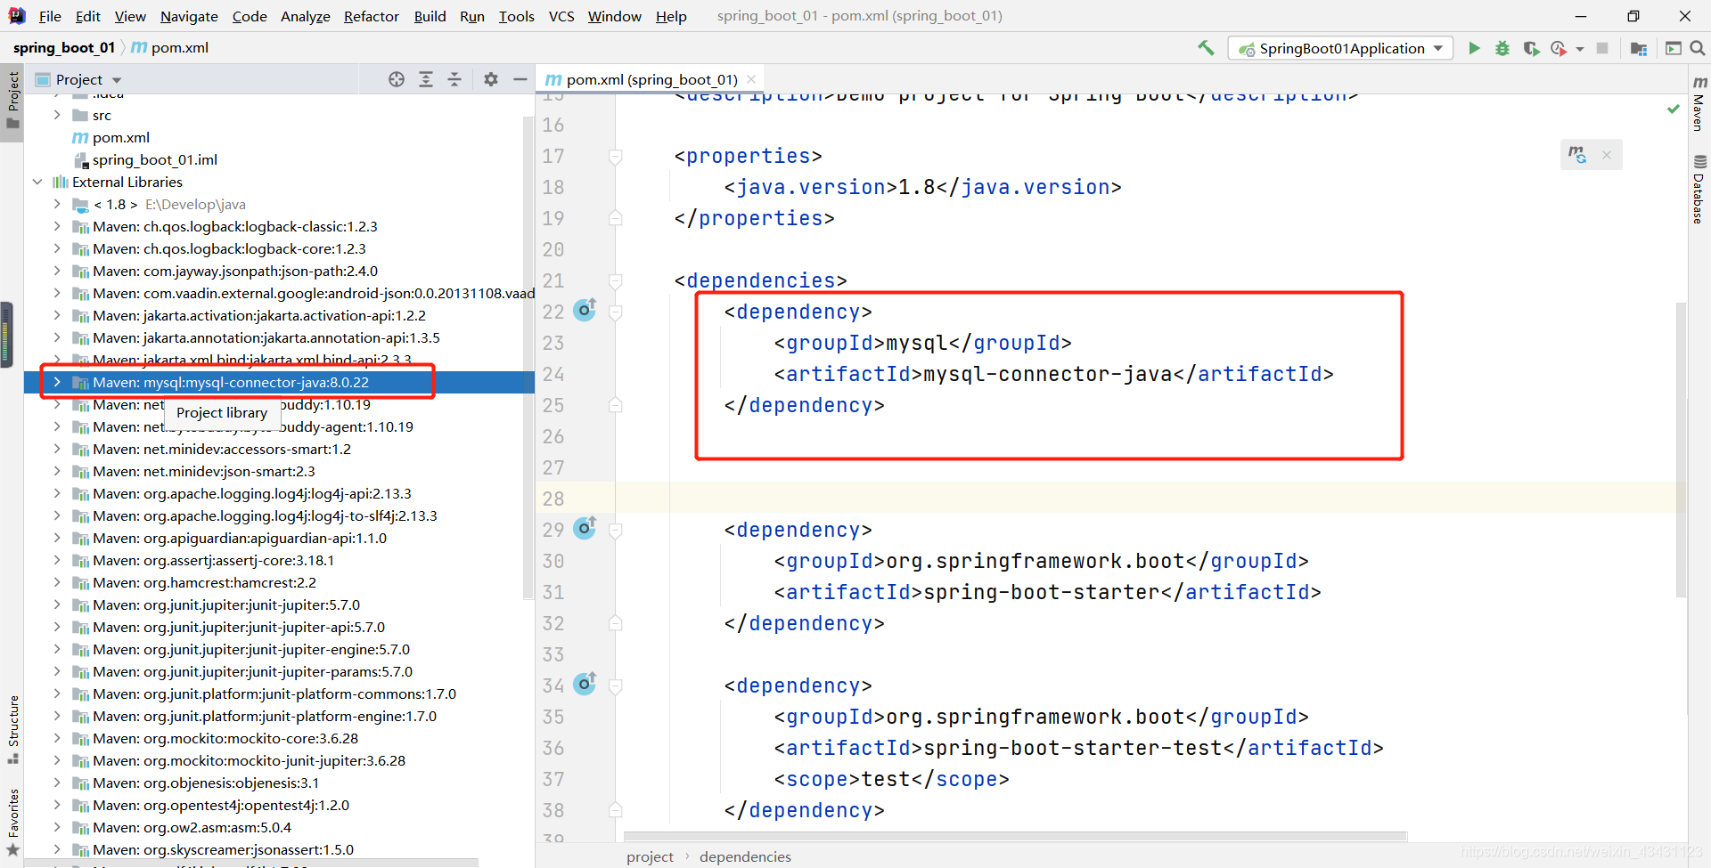Expand mysql-connector-java:8.0.22 library
Viewport: 1711px width, 868px height.
pos(57,382)
